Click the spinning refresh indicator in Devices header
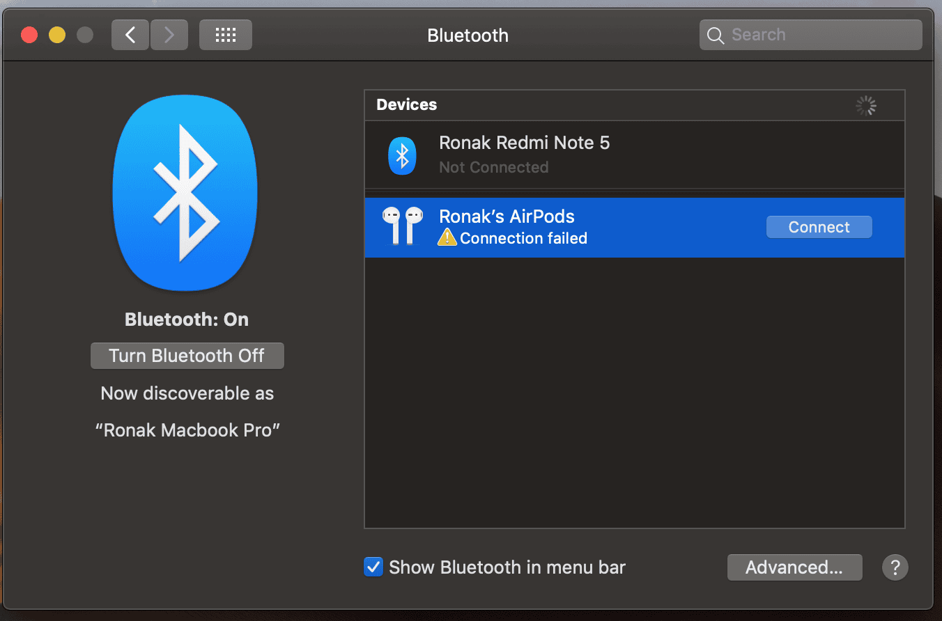The image size is (942, 621). click(865, 106)
